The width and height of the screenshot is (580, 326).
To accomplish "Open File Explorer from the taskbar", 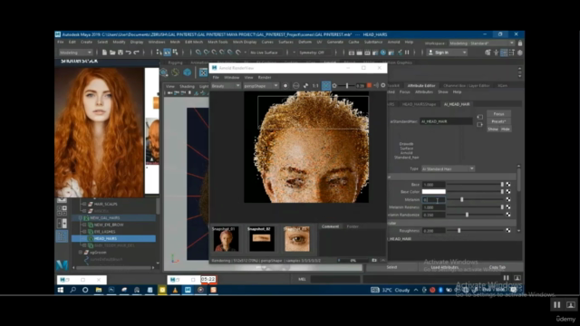I will tap(99, 290).
